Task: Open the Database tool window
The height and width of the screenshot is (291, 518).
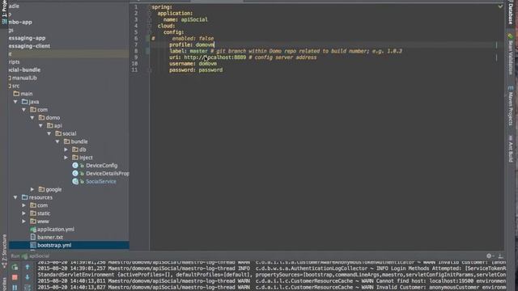Action: (511, 14)
